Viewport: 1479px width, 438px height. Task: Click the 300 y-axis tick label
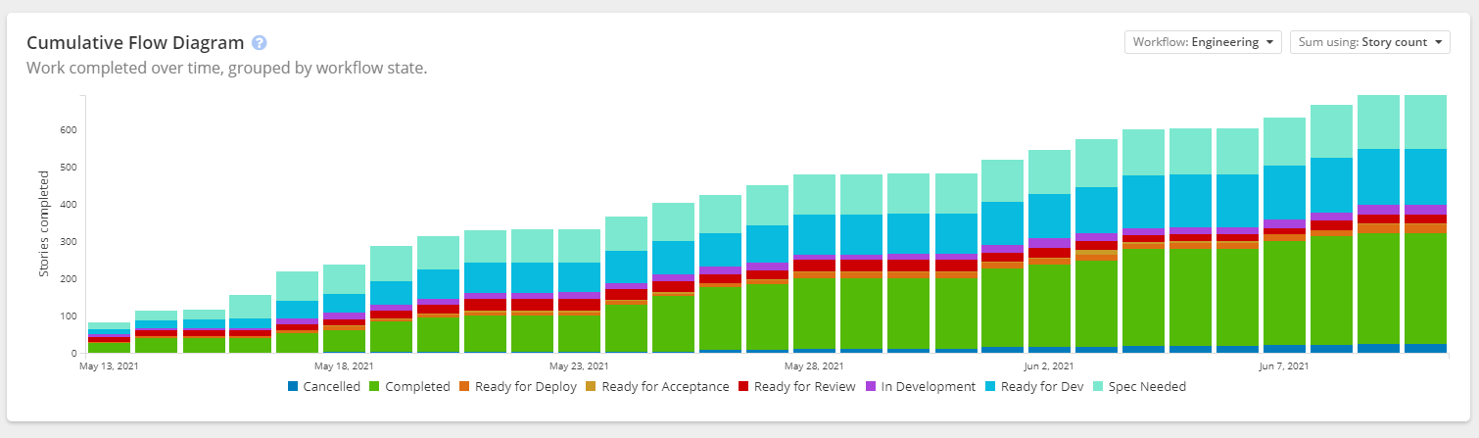(x=69, y=242)
